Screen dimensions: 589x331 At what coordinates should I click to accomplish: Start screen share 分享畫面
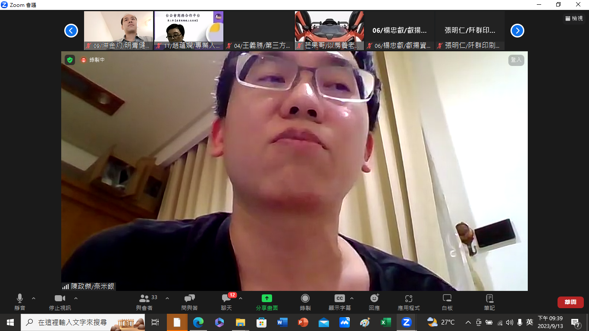(x=267, y=302)
